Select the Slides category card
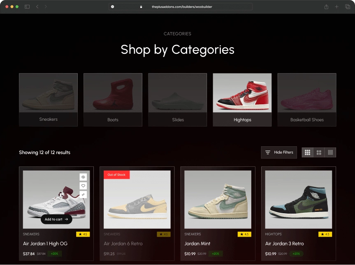355x265 pixels. (178, 100)
